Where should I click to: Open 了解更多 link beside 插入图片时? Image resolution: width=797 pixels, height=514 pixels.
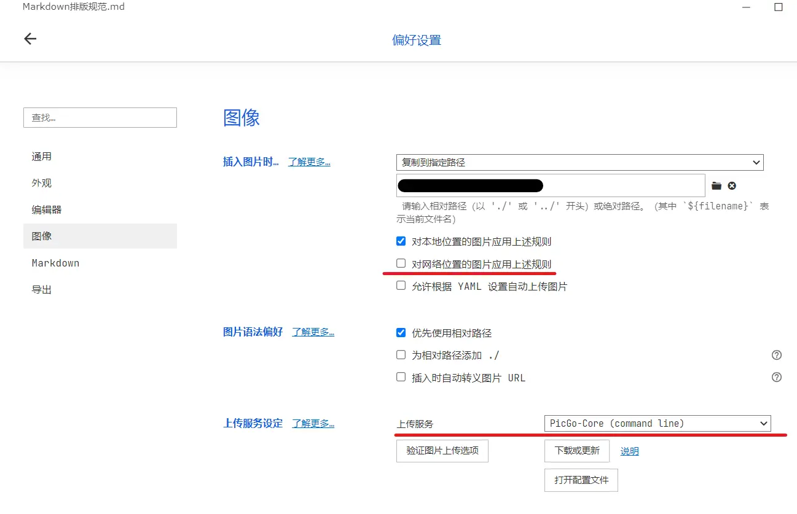(309, 162)
